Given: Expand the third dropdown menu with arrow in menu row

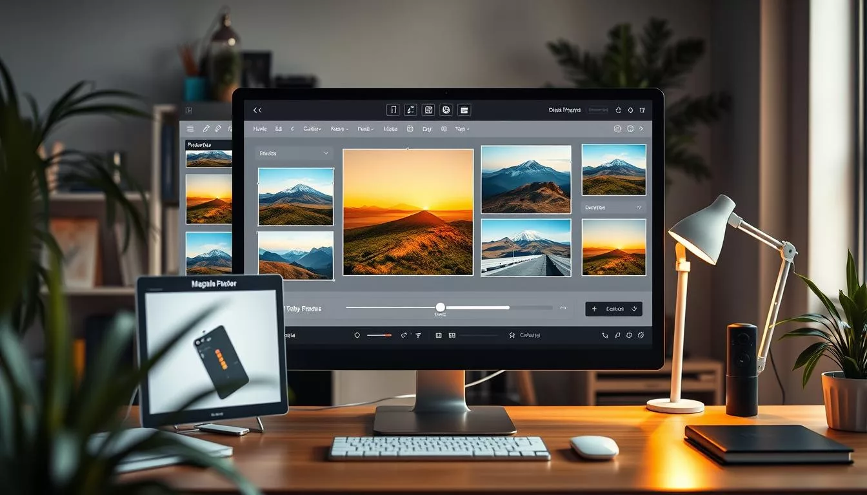Looking at the screenshot, I should click(366, 129).
